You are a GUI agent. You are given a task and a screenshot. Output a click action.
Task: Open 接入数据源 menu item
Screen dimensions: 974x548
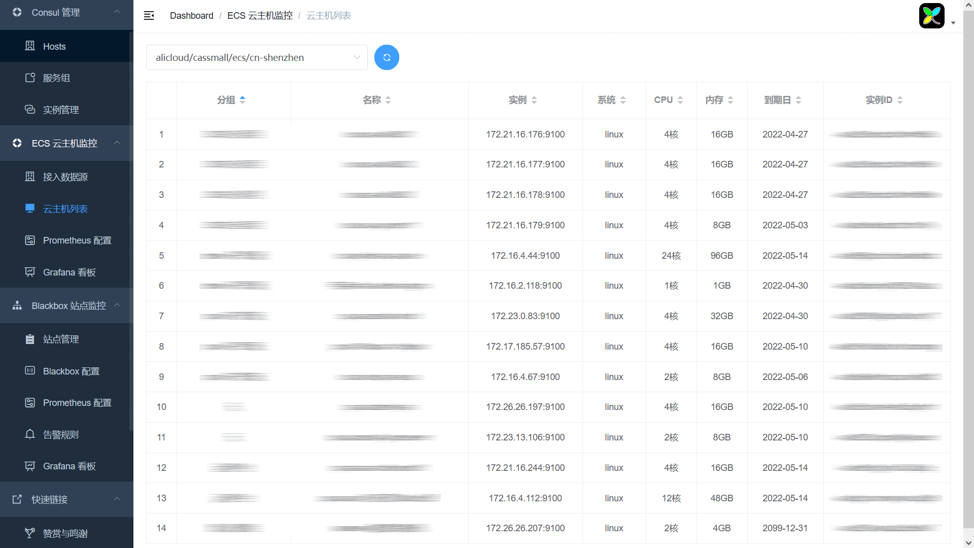65,177
